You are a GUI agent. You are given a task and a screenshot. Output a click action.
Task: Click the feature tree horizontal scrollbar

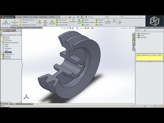[x=11, y=102]
